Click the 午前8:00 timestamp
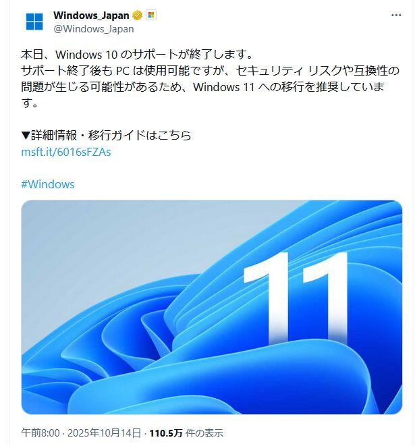Viewport: 415px width, 446px height. (x=40, y=433)
